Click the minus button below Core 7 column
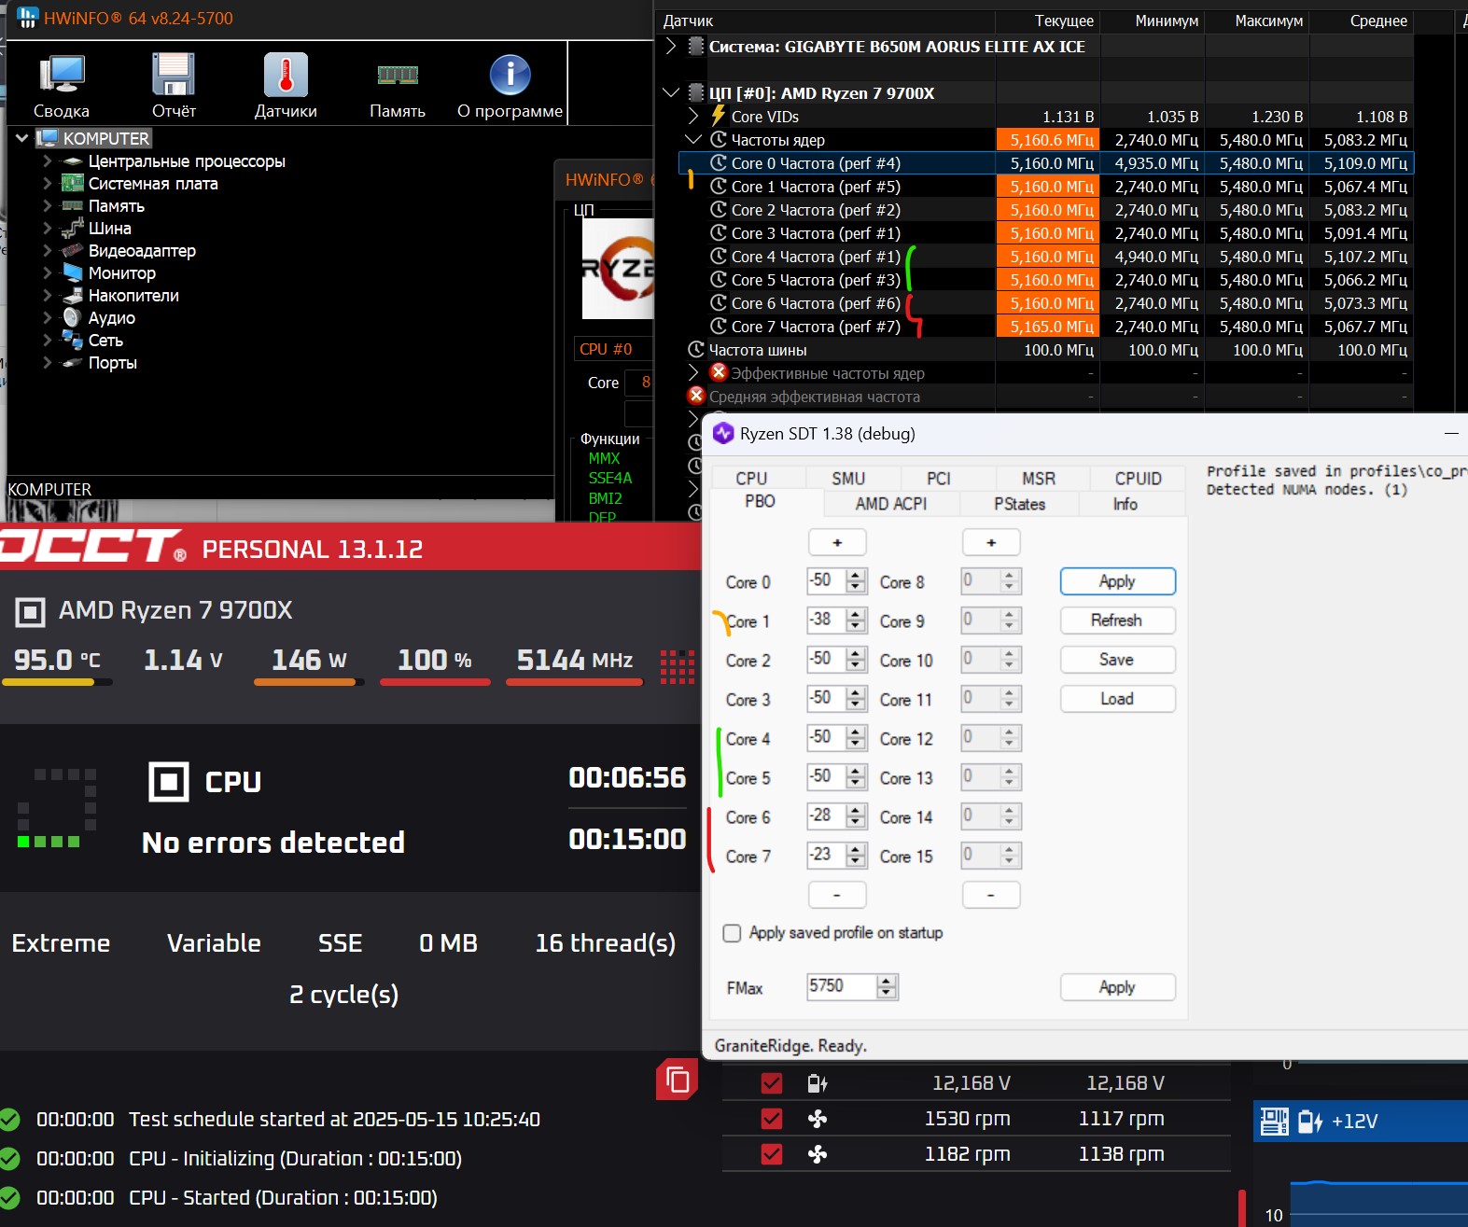This screenshot has height=1227, width=1468. pyautogui.click(x=837, y=895)
